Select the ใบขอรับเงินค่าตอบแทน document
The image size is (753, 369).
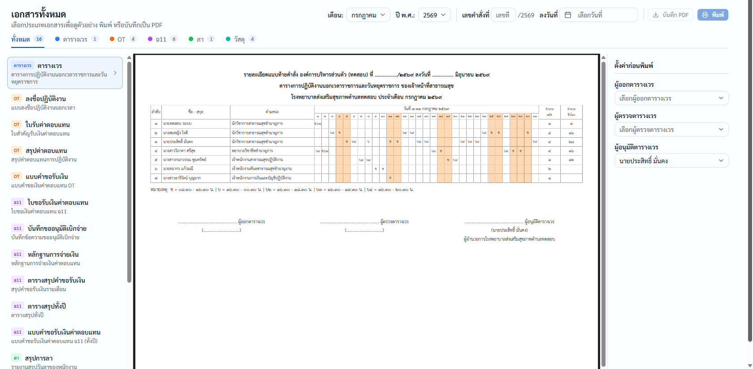65,206
